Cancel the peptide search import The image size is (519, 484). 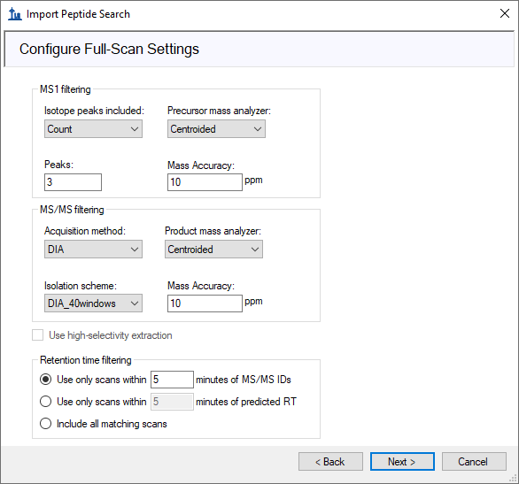pyautogui.click(x=474, y=462)
